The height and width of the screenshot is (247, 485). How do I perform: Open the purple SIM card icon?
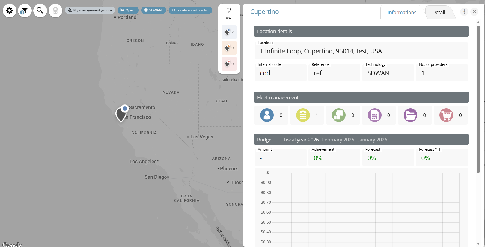tap(374, 115)
